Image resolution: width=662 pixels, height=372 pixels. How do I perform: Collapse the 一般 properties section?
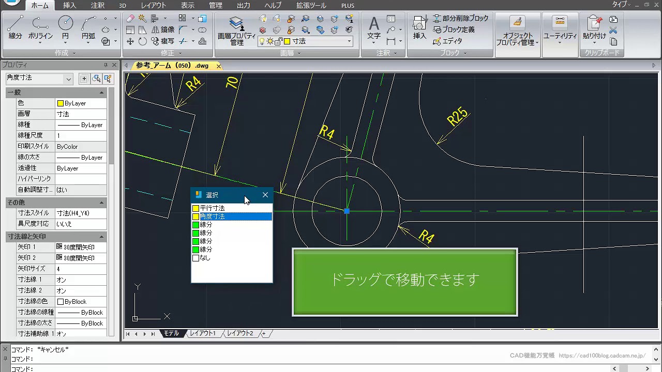pyautogui.click(x=102, y=92)
